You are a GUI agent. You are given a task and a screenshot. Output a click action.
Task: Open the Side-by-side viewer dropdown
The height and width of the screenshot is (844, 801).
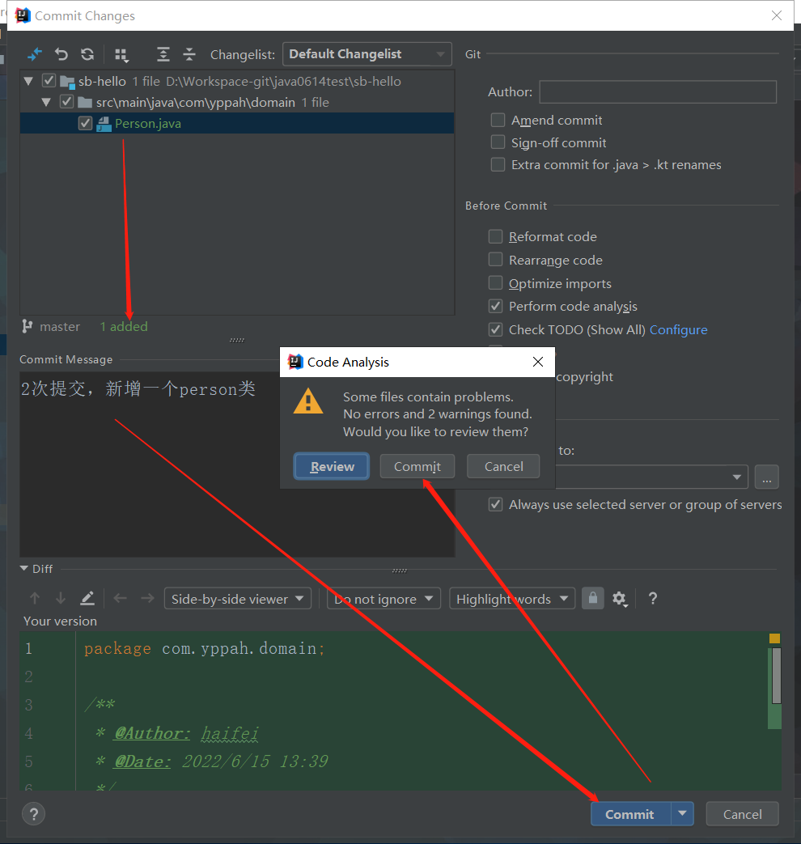pyautogui.click(x=238, y=599)
